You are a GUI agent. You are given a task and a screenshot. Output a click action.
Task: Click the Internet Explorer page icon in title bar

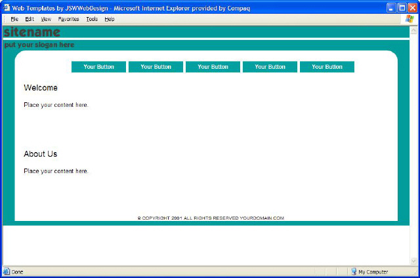pos(6,8)
